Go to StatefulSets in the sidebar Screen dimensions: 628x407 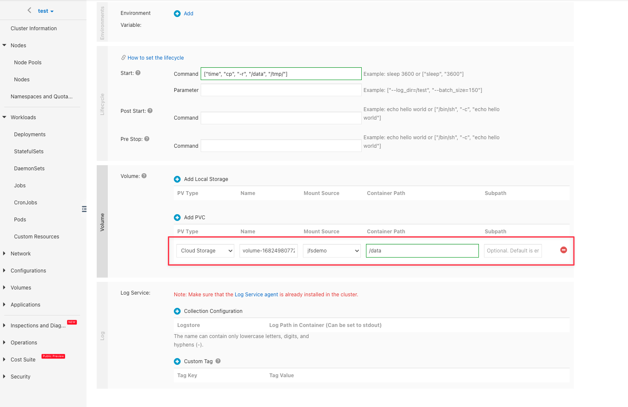(29, 152)
